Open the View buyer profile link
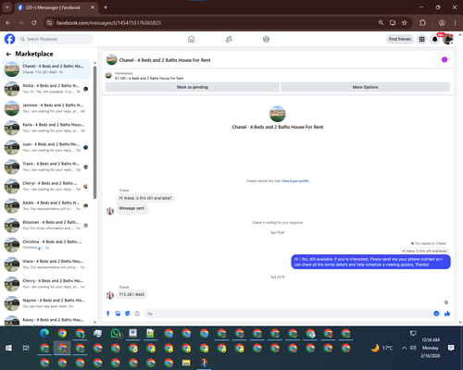Image resolution: width=463 pixels, height=370 pixels. [x=295, y=181]
